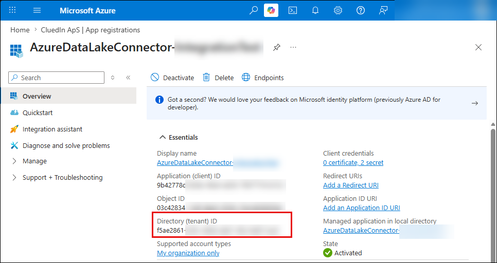This screenshot has height=263, width=497.
Task: Select Overview in the side menu
Action: click(68, 96)
